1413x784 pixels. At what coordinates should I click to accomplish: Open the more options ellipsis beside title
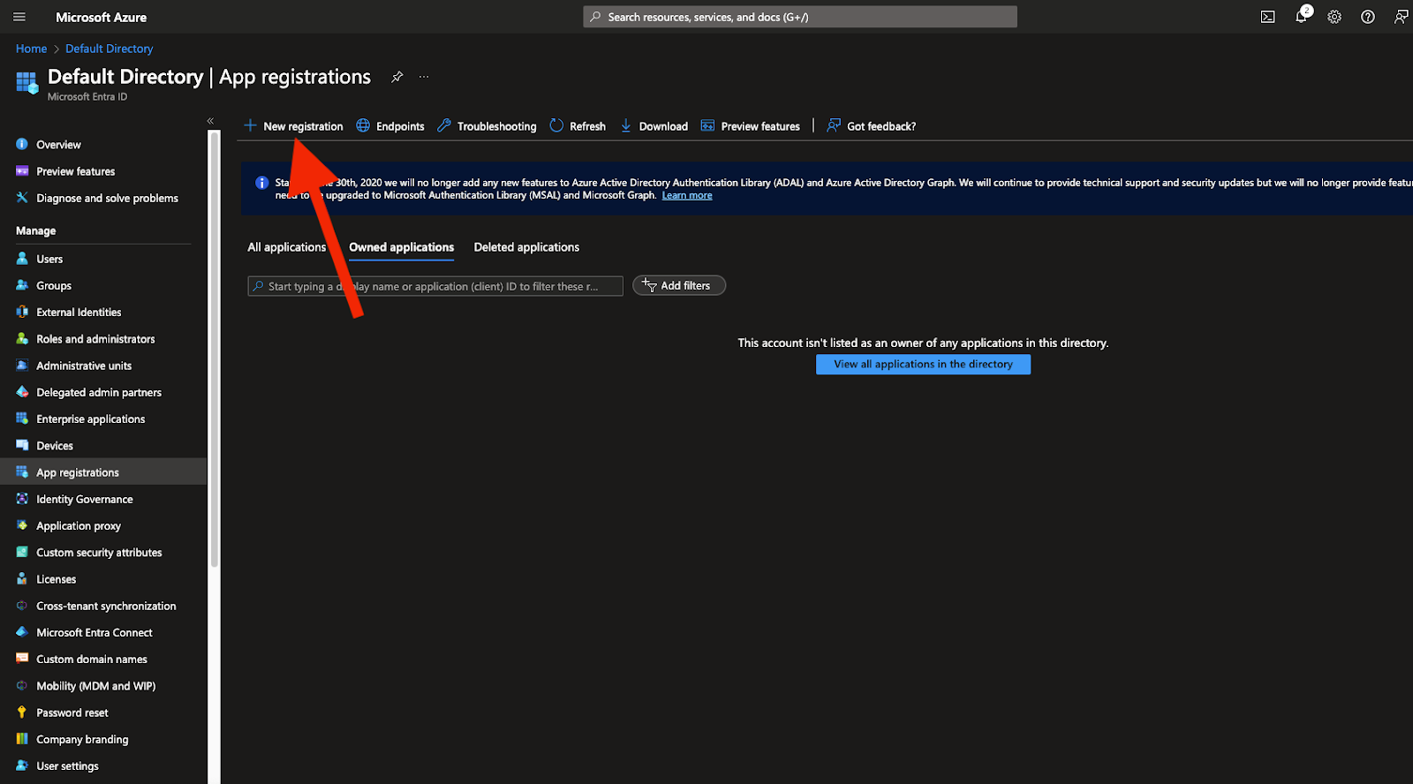(424, 77)
